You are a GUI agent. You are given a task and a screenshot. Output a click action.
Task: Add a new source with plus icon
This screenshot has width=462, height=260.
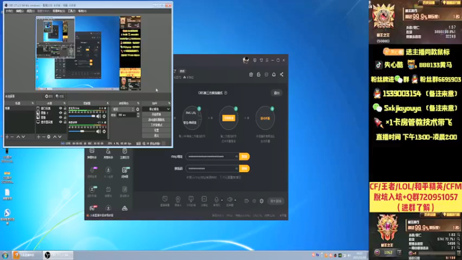point(39,137)
